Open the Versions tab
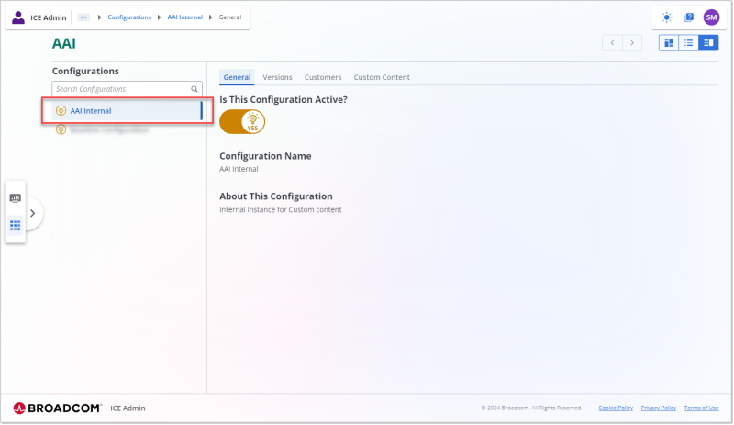Screen dimensions: 734x425 pyautogui.click(x=277, y=77)
